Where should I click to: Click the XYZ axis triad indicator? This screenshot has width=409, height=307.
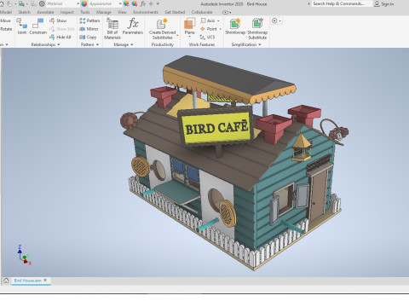pos(24,255)
